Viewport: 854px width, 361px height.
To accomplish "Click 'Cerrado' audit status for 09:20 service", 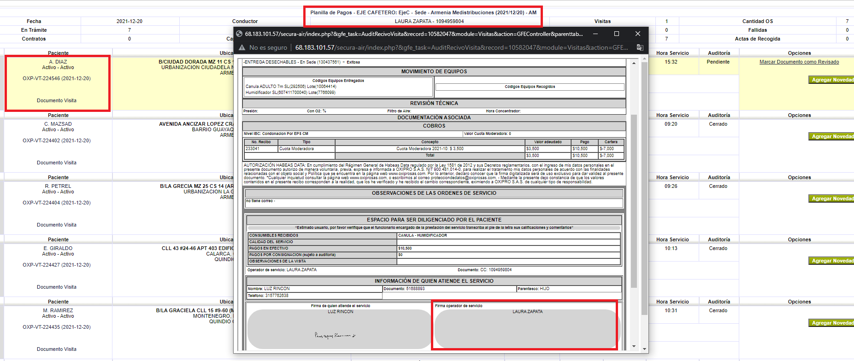I will pyautogui.click(x=718, y=124).
